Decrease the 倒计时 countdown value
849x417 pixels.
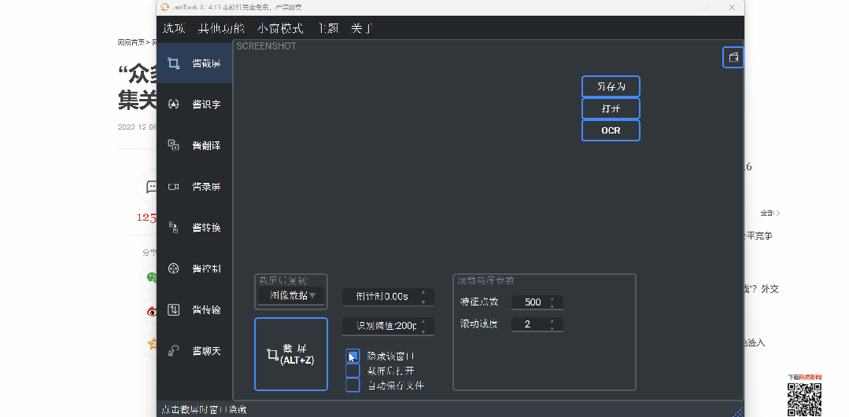coord(423,301)
